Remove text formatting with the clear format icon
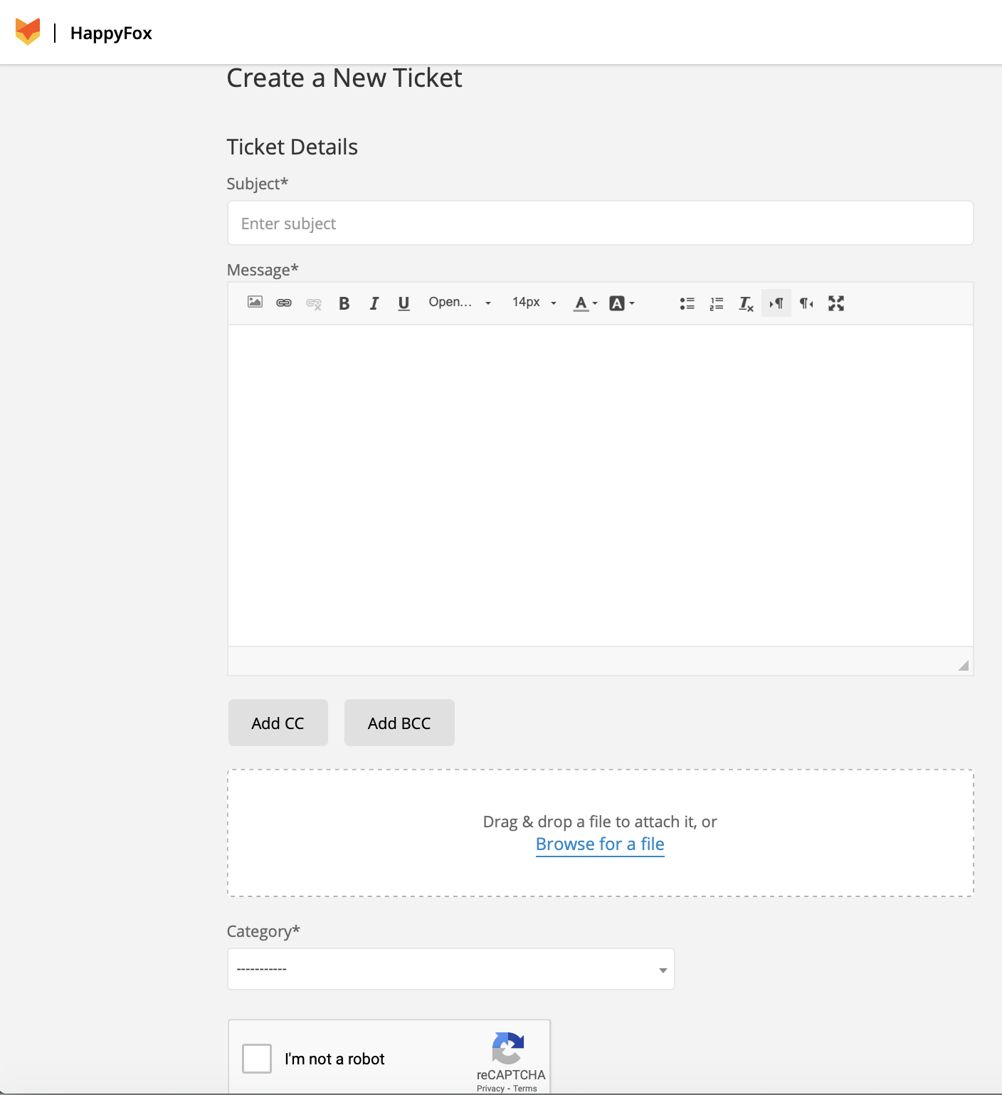 click(x=746, y=303)
